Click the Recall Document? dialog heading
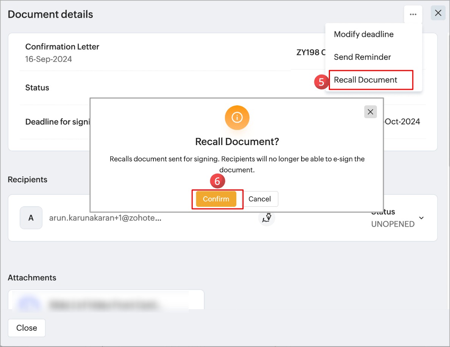 237,142
